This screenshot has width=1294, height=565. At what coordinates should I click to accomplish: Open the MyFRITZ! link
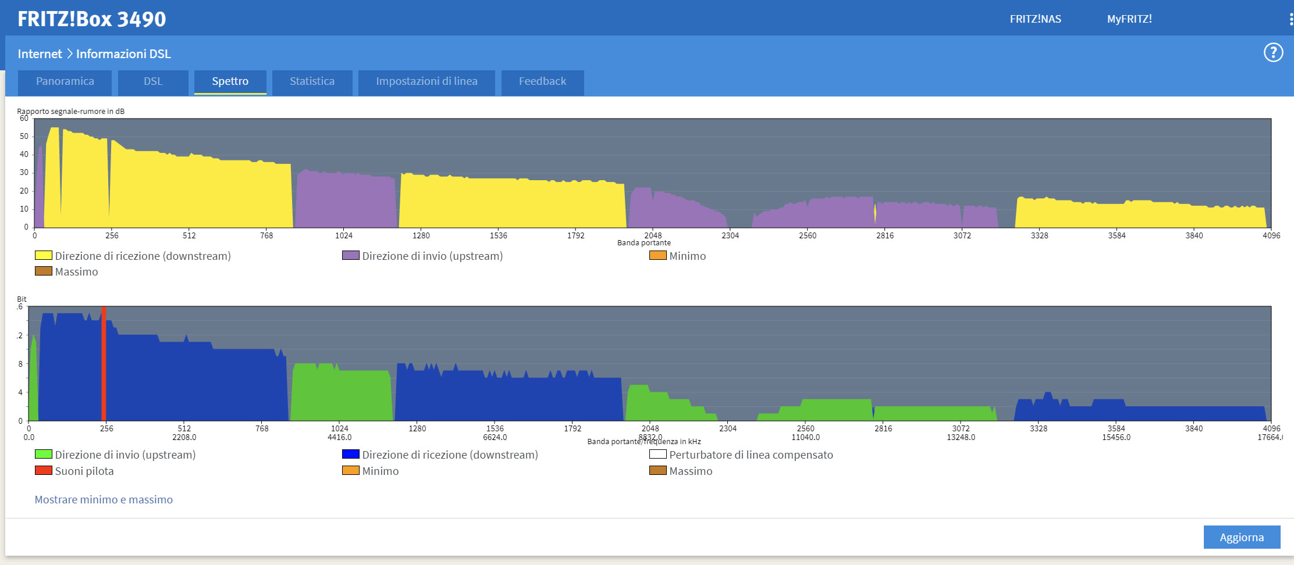pyautogui.click(x=1129, y=19)
